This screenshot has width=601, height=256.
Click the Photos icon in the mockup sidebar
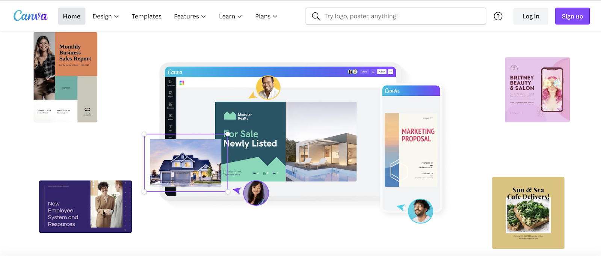click(x=171, y=94)
